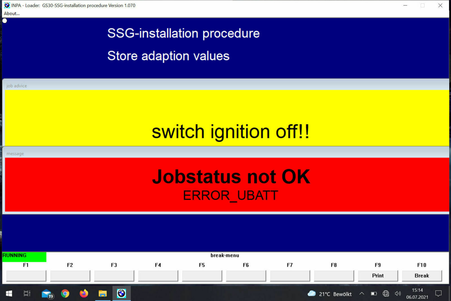
Task: Select the INPA BMW taskbar icon
Action: 121,294
